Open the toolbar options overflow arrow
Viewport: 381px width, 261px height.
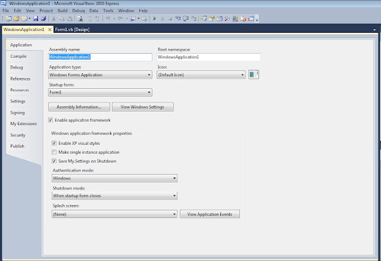point(257,19)
